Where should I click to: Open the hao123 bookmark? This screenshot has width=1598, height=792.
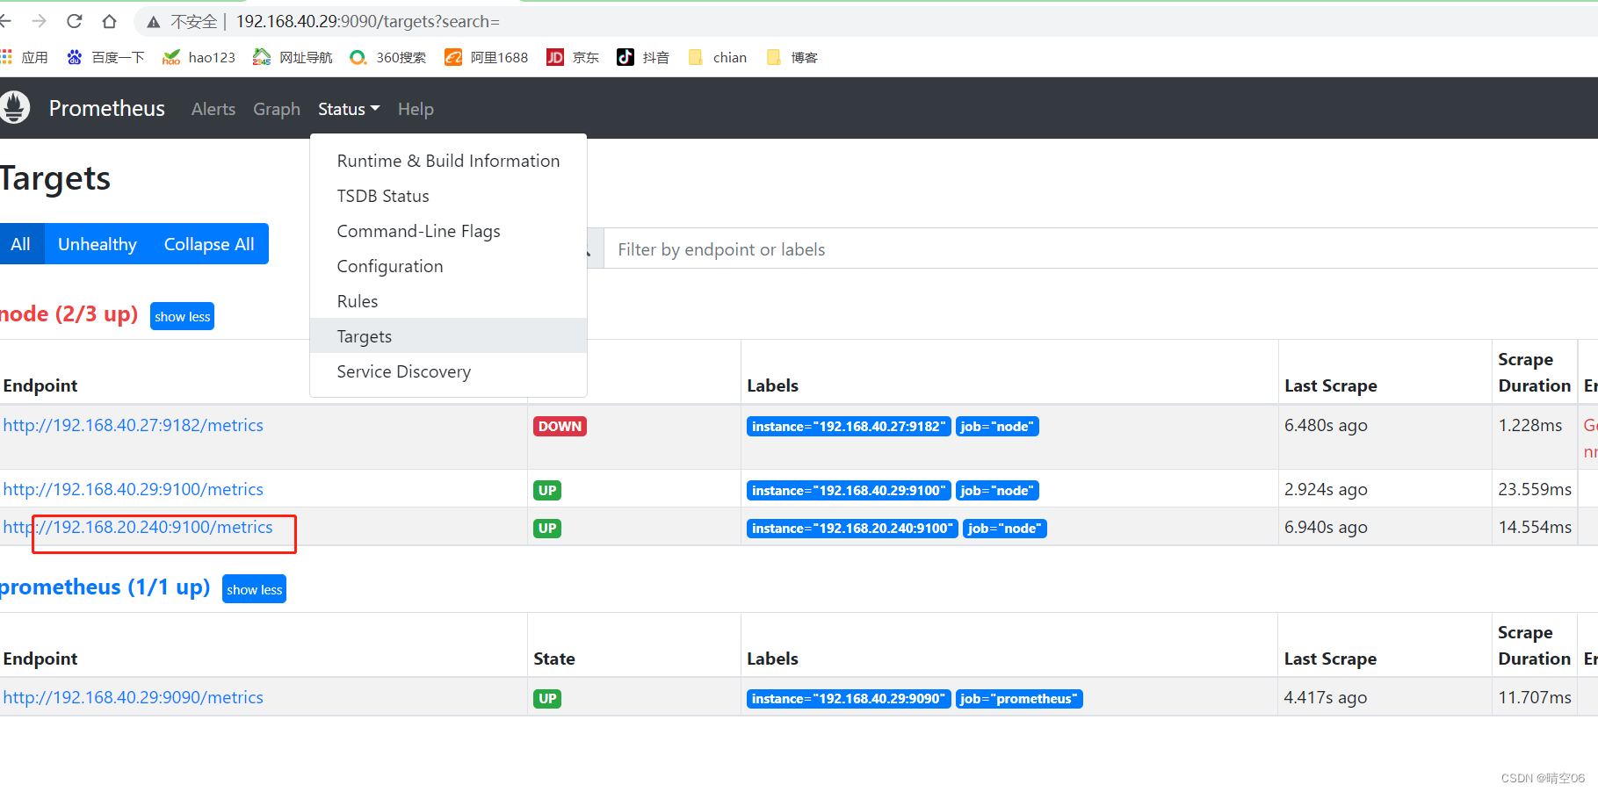click(x=199, y=57)
